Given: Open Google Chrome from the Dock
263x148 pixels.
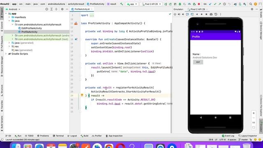Looking at the screenshot, I should point(109,146).
